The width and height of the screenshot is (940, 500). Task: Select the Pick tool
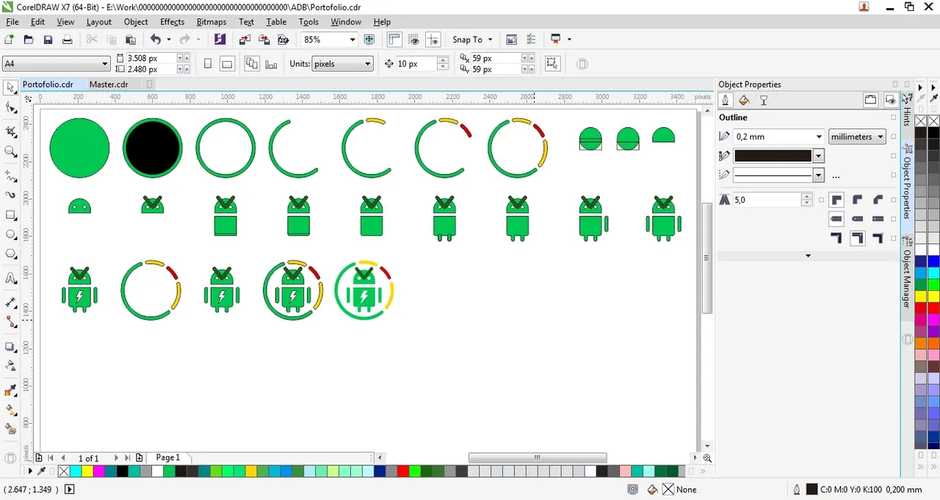[x=10, y=88]
